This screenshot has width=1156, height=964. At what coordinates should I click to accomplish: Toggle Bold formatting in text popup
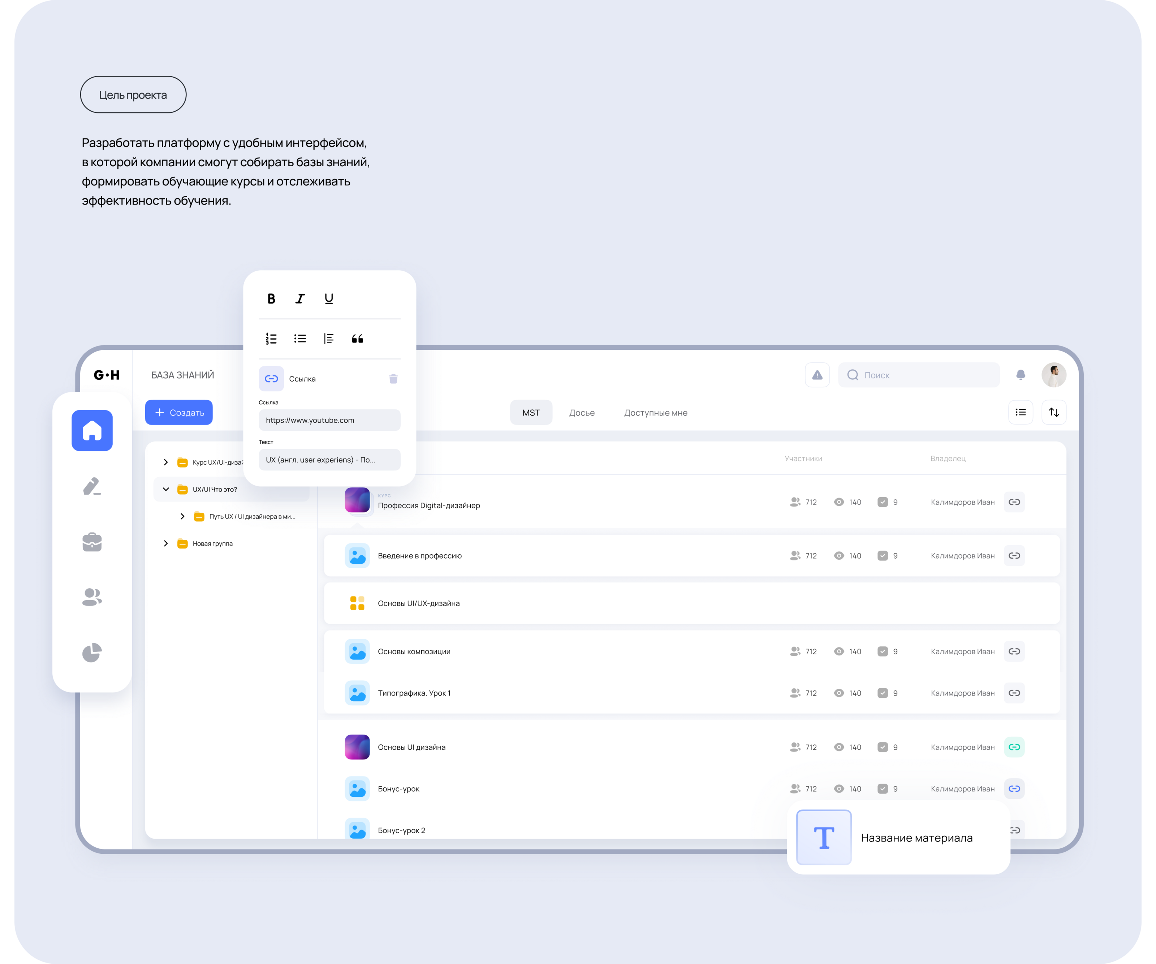[271, 298]
